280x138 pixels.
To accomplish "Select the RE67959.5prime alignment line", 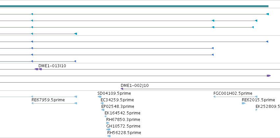I will [x=54, y=103].
